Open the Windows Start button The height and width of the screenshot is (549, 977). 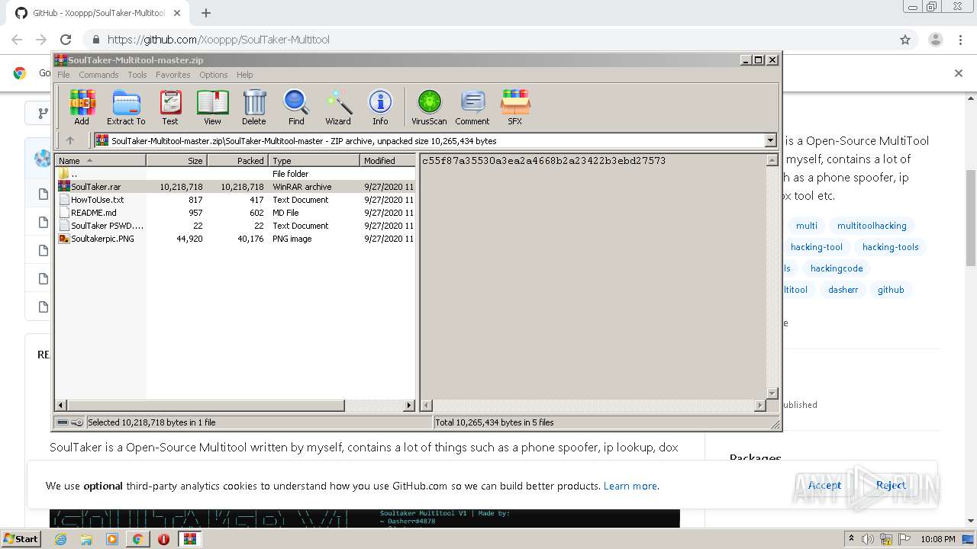point(21,539)
